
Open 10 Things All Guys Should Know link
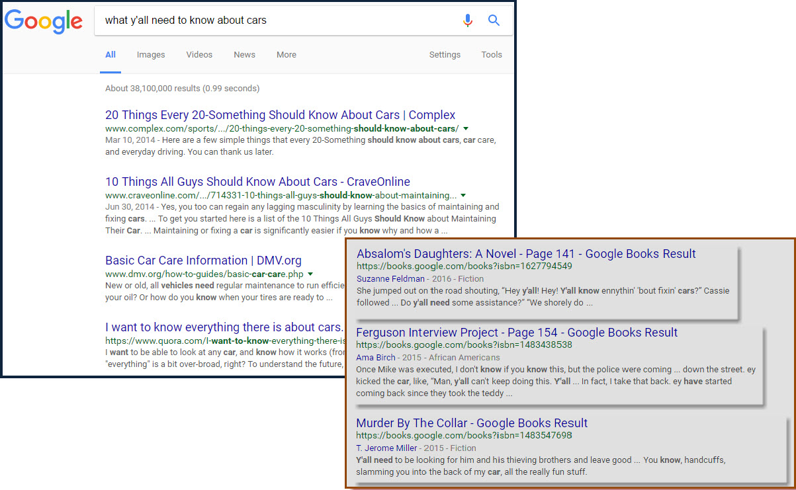tap(257, 182)
